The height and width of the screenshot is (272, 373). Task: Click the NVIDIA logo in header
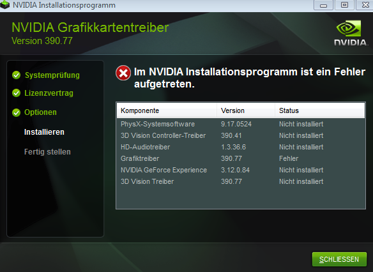pos(351,33)
